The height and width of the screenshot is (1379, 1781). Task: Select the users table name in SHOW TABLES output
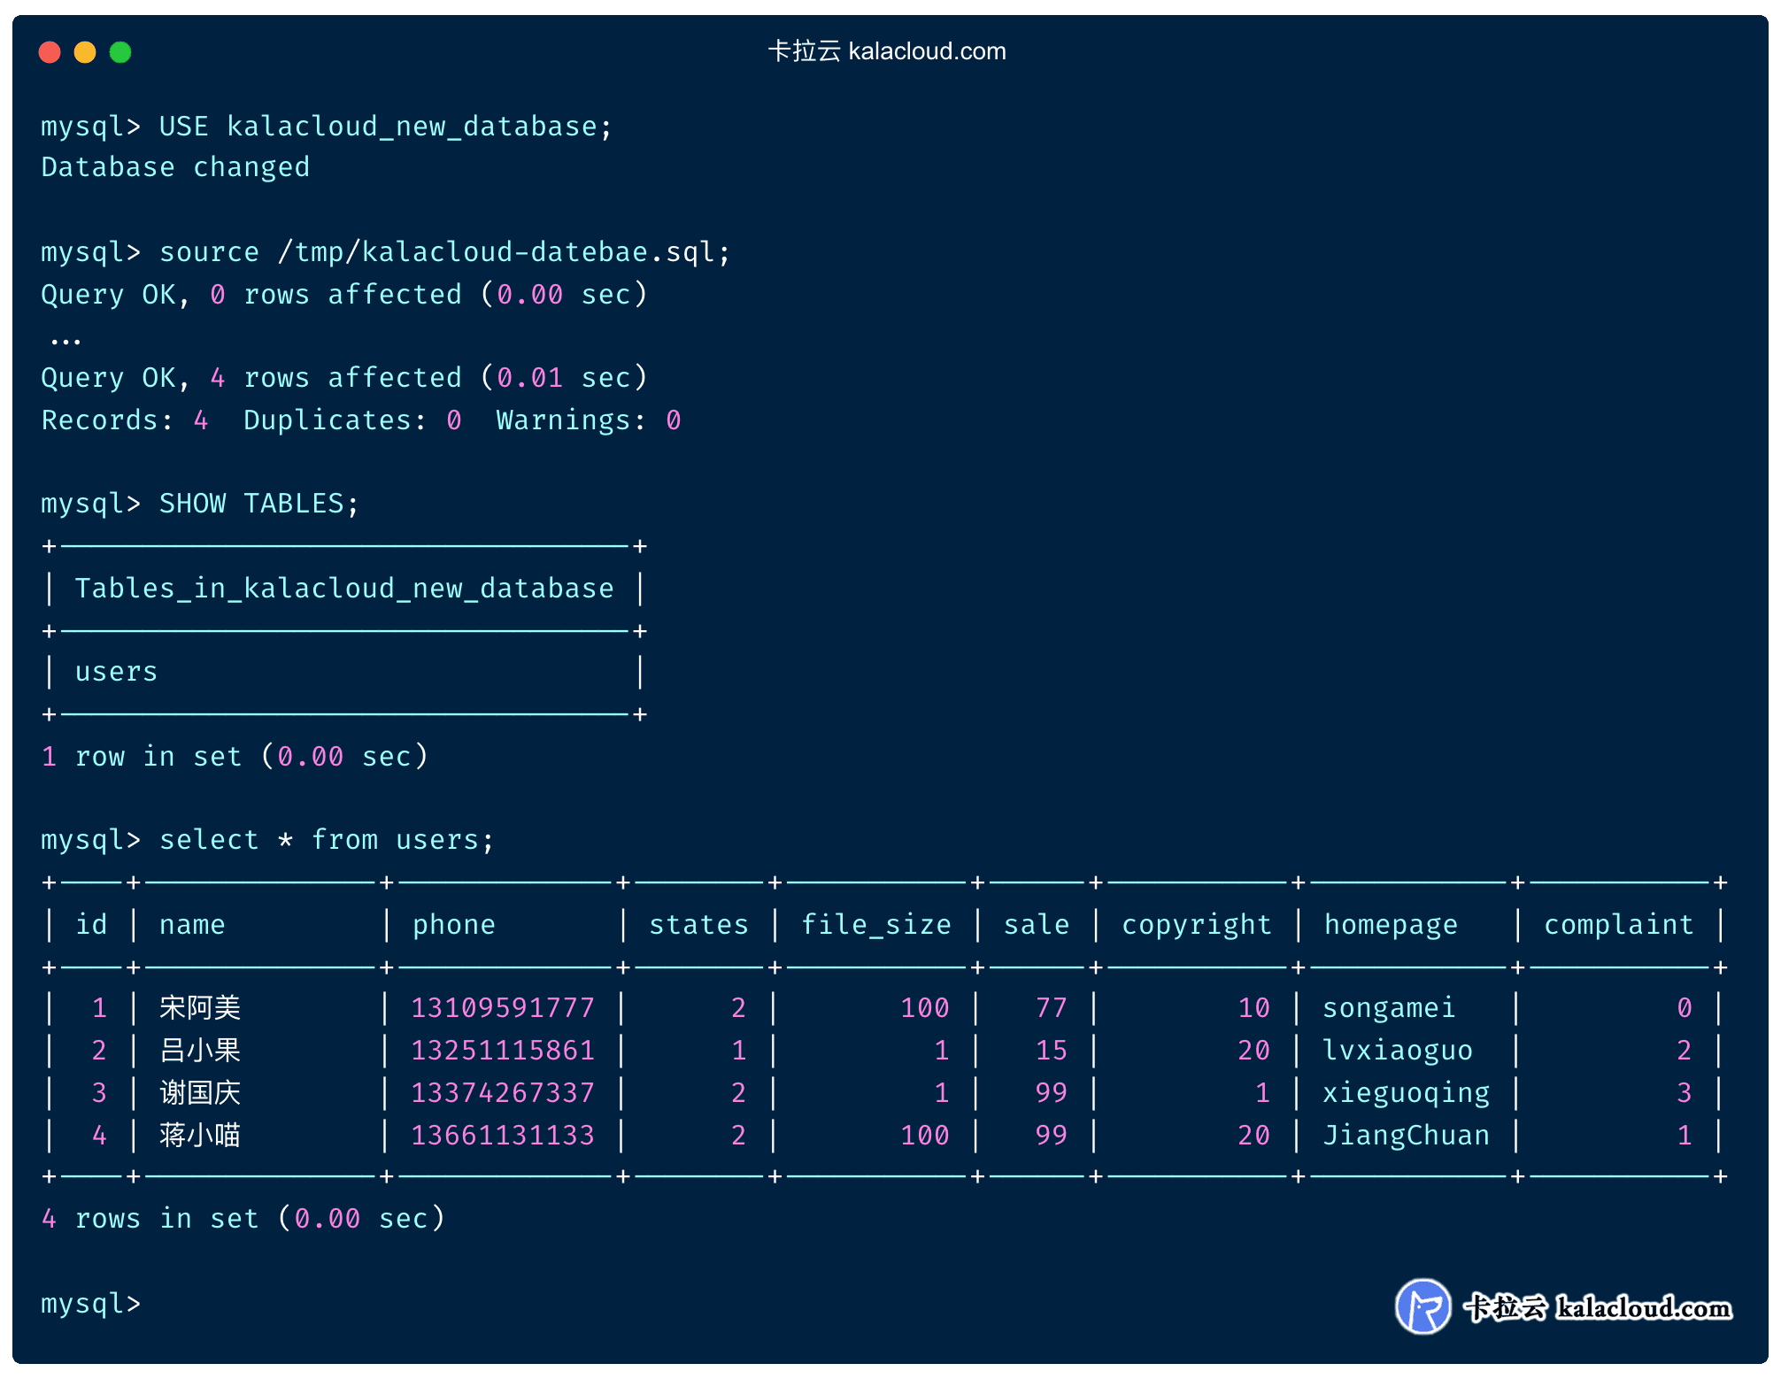(115, 671)
